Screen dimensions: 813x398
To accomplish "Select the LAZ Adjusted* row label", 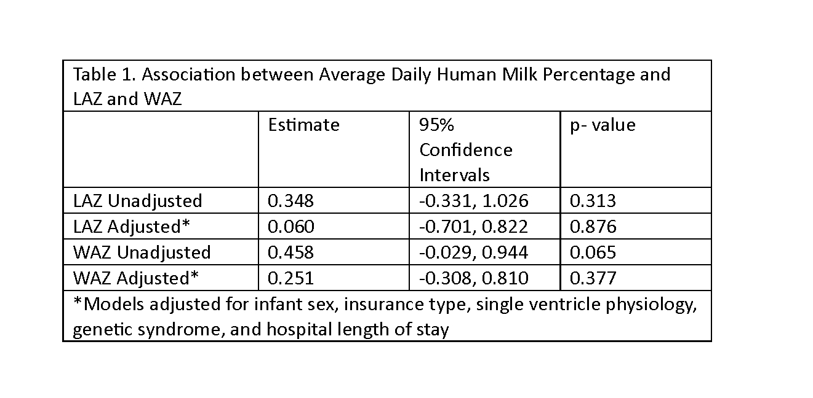I will click(x=130, y=227).
